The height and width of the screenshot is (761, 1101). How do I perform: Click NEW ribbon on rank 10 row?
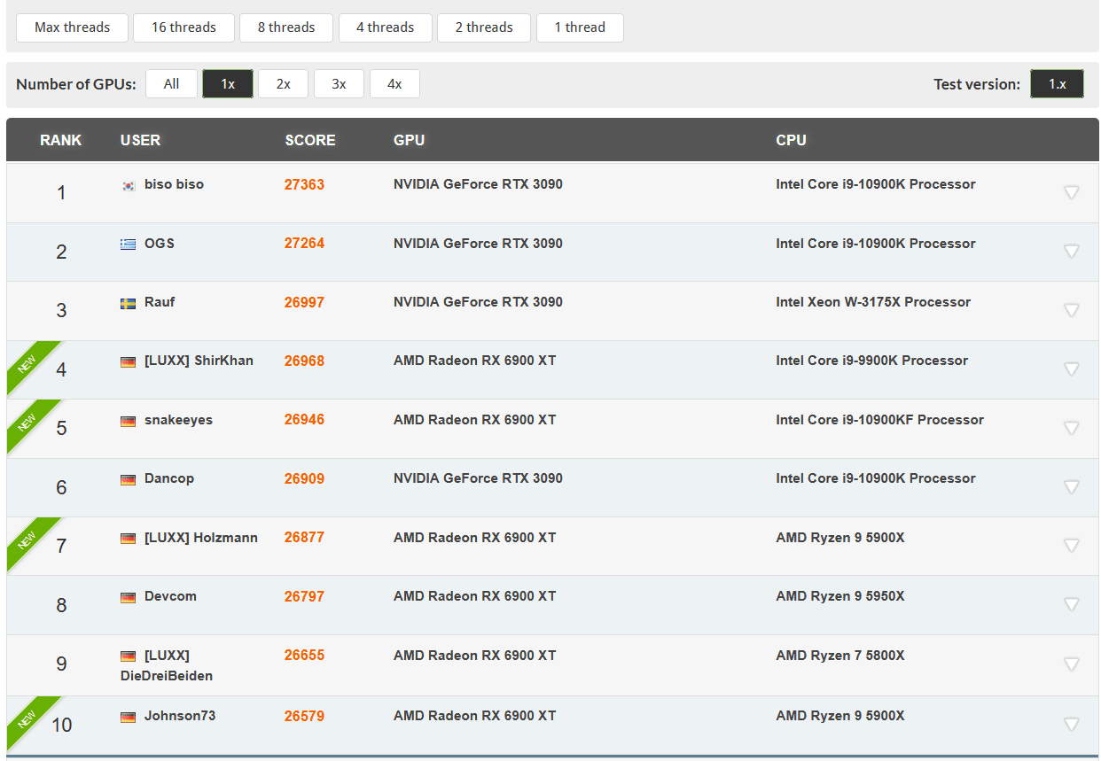pyautogui.click(x=28, y=718)
